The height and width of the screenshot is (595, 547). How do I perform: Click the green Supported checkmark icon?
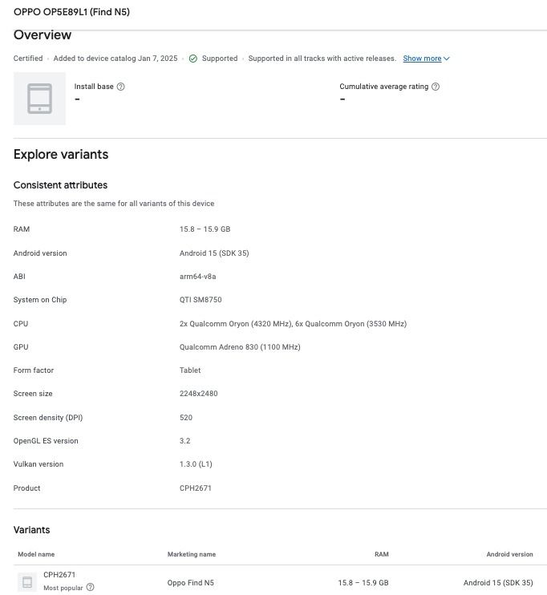pos(193,59)
